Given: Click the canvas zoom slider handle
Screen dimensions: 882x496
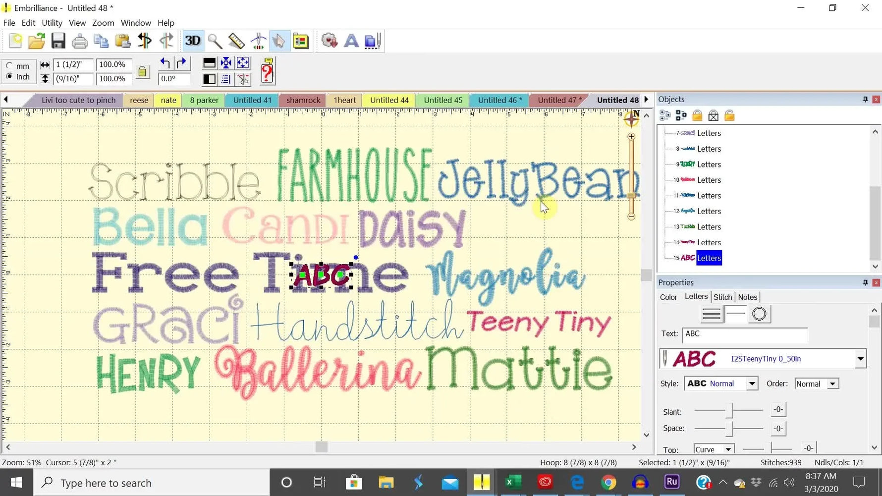Looking at the screenshot, I should point(631,195).
